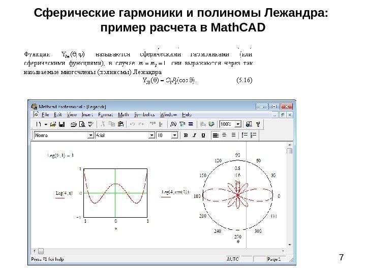Open the New worksheet template dropdown arrow

point(46,124)
